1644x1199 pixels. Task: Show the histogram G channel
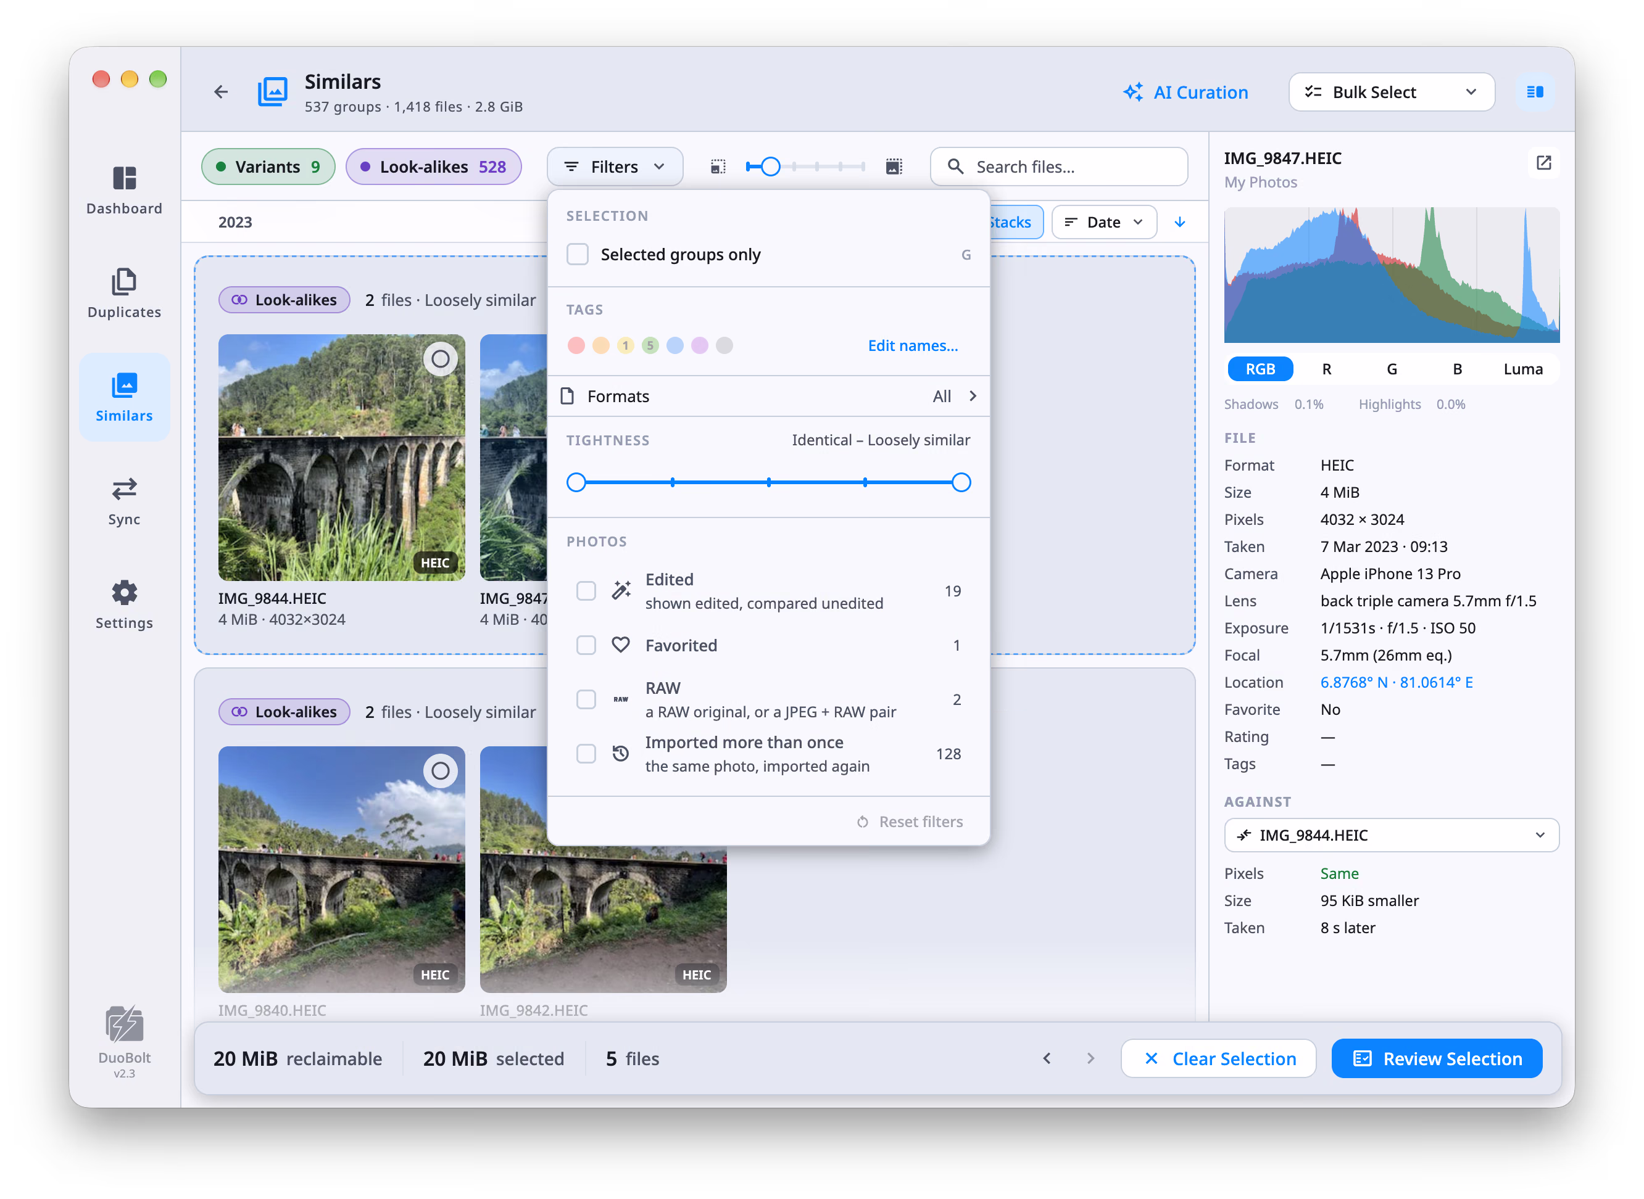(1392, 369)
